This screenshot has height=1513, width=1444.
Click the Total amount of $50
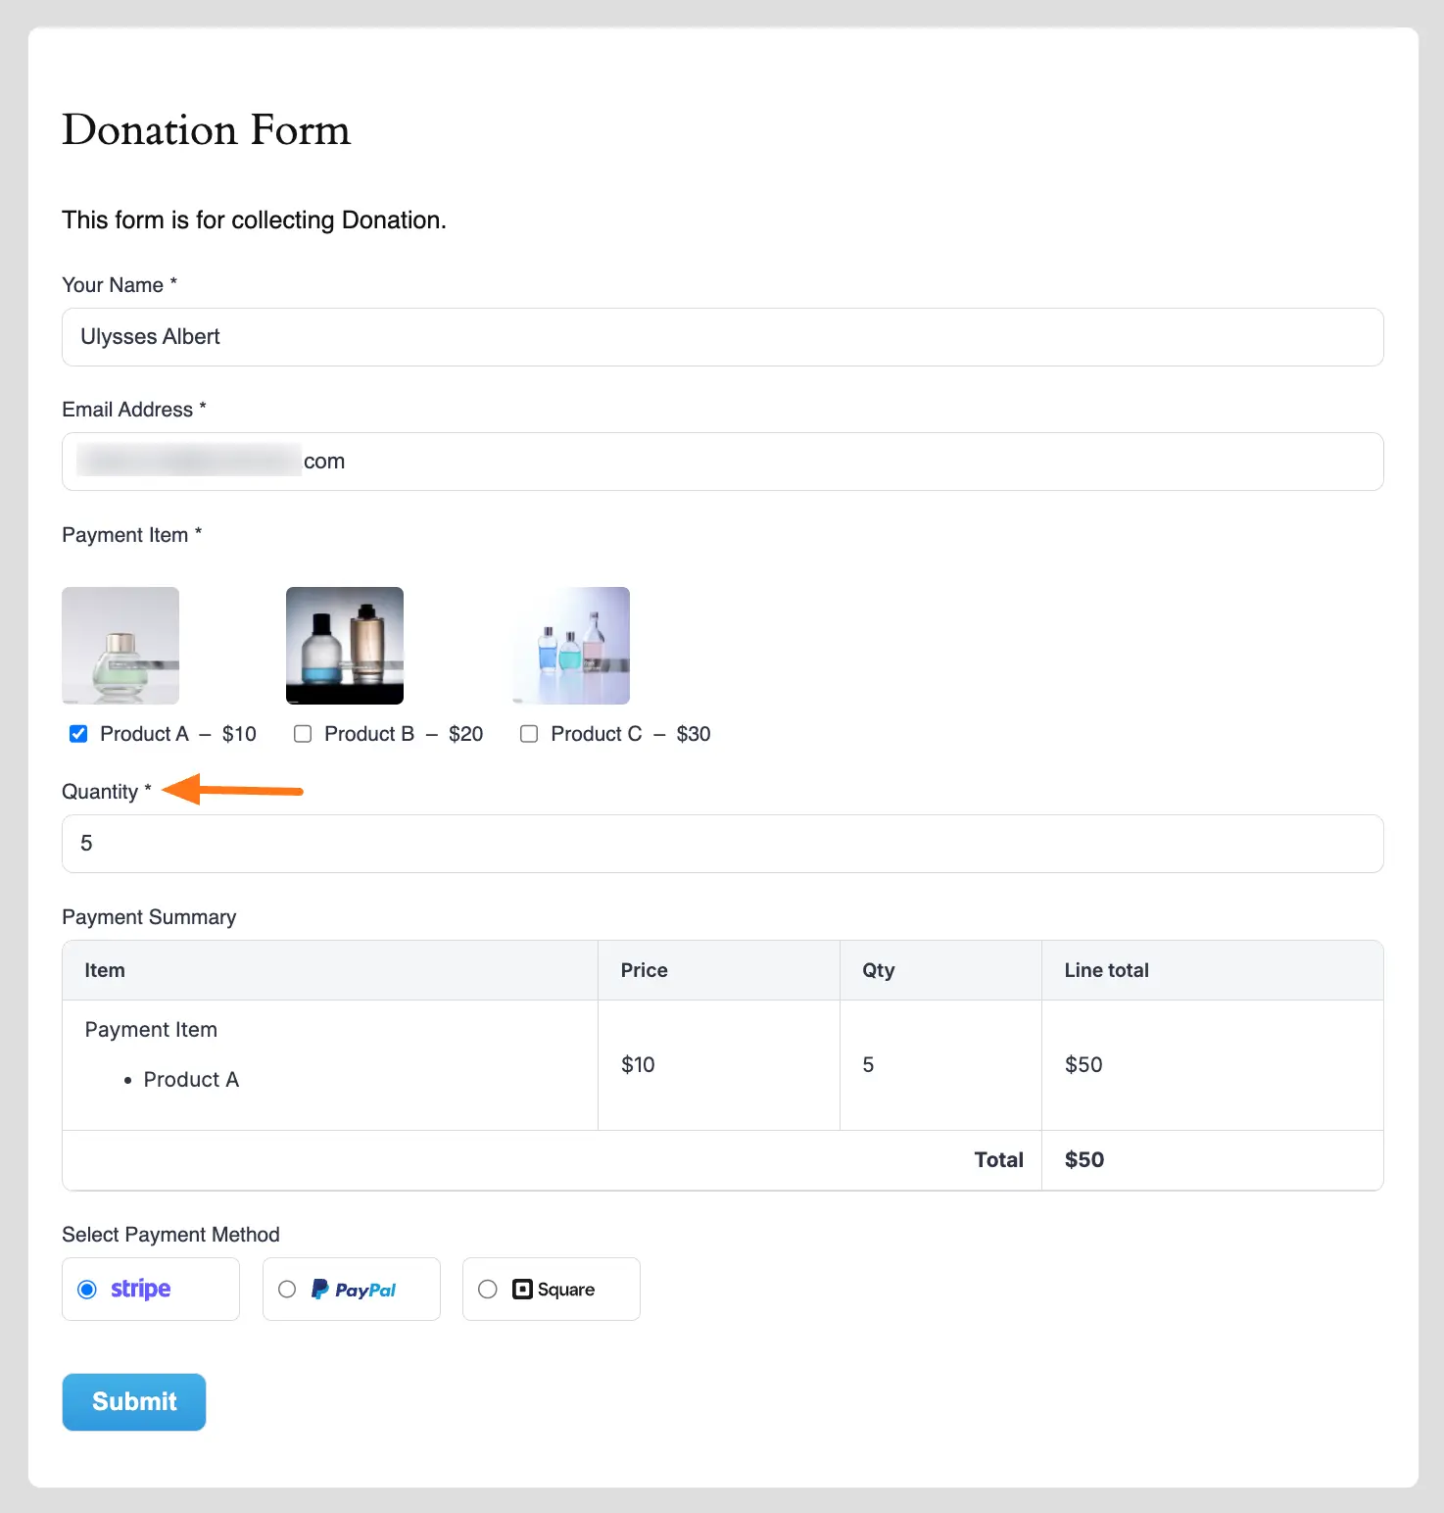click(x=1083, y=1159)
